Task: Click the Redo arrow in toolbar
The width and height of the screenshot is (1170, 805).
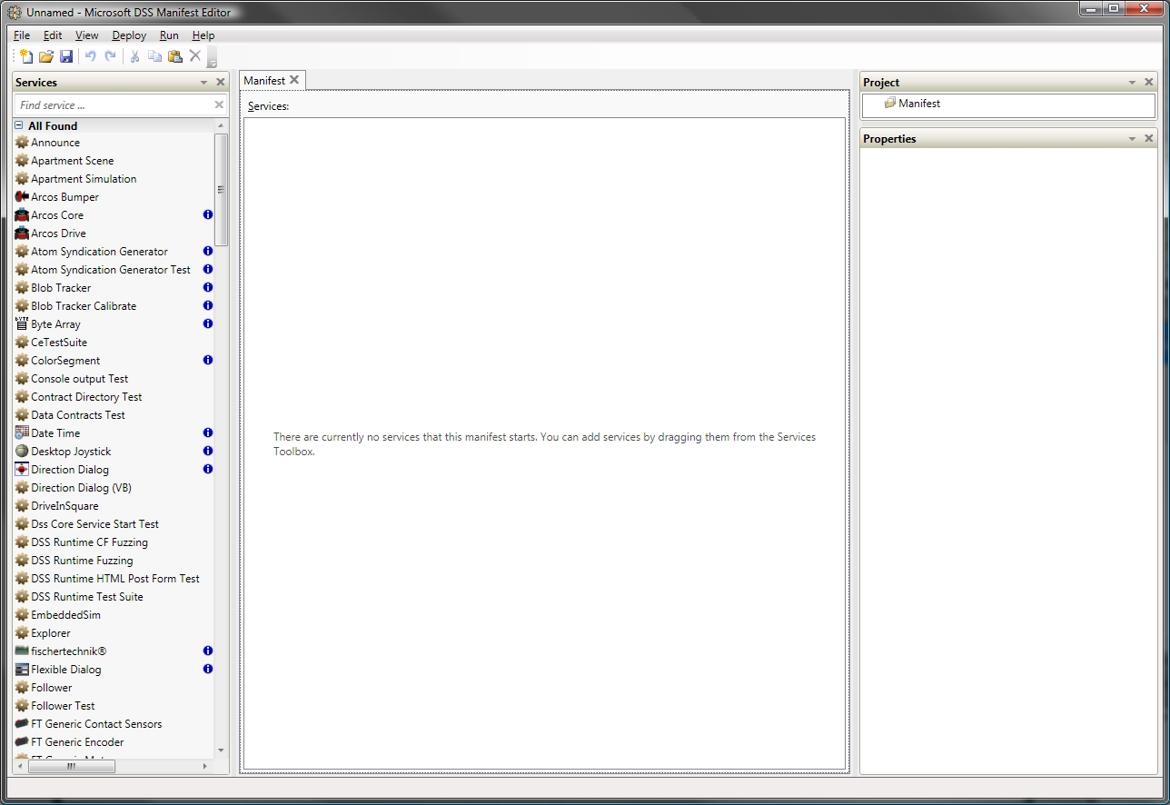Action: pos(111,56)
